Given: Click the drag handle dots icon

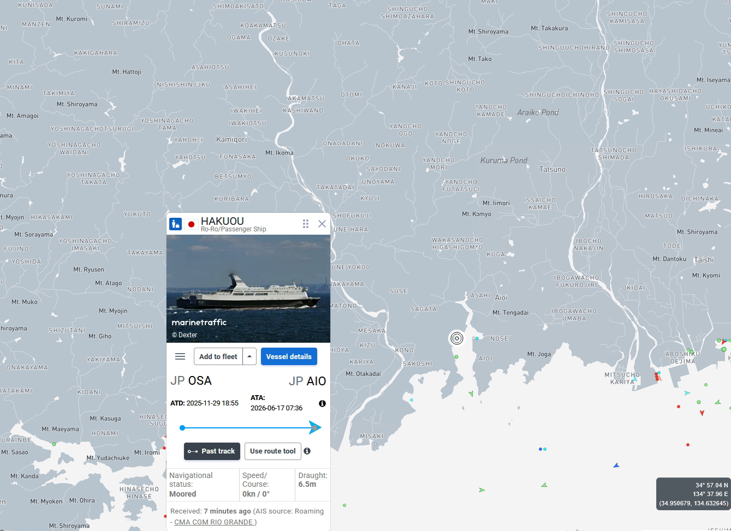Looking at the screenshot, I should (306, 224).
